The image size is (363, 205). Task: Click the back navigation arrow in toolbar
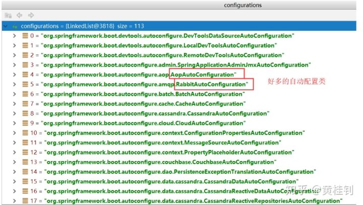tap(20, 15)
